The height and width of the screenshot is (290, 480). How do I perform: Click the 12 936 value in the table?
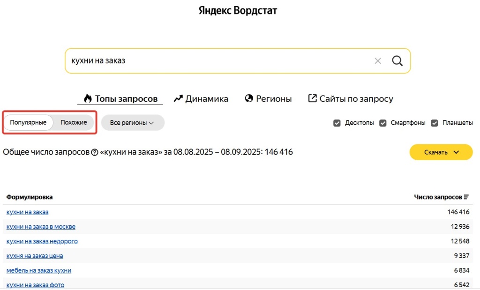(x=460, y=227)
